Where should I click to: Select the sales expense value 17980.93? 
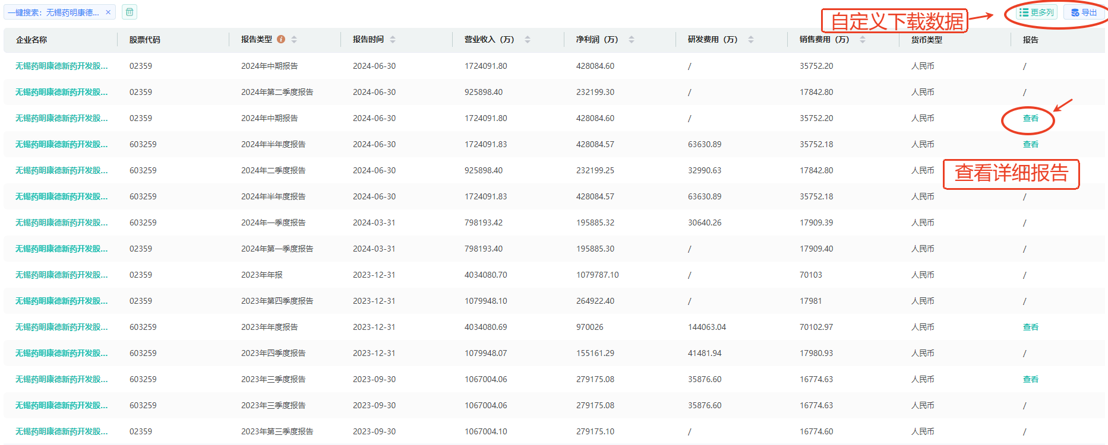pyautogui.click(x=816, y=353)
